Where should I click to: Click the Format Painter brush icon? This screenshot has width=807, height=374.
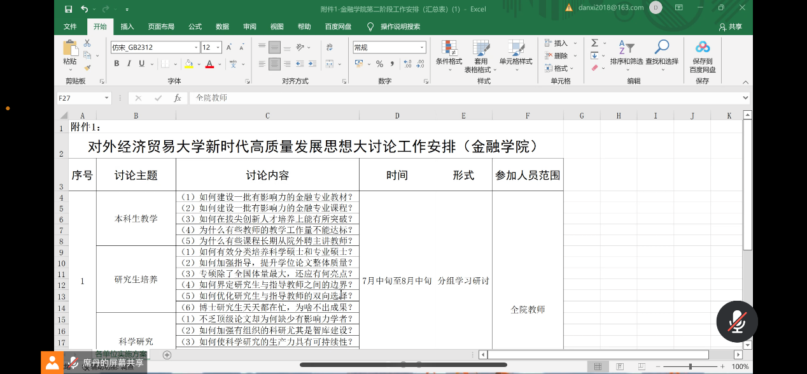87,67
